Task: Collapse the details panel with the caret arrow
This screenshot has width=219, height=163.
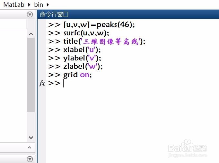Action: (x=29, y=147)
